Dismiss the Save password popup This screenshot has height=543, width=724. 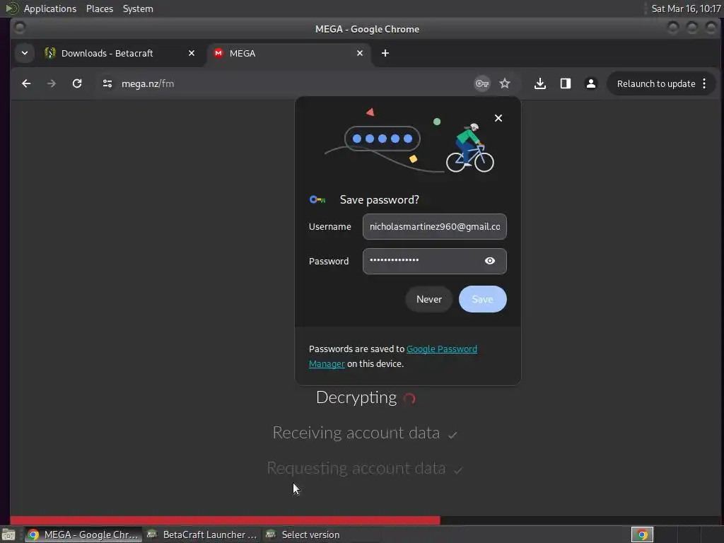click(498, 118)
